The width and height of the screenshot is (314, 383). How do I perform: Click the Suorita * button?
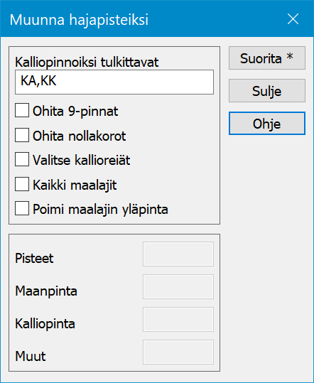click(x=267, y=58)
